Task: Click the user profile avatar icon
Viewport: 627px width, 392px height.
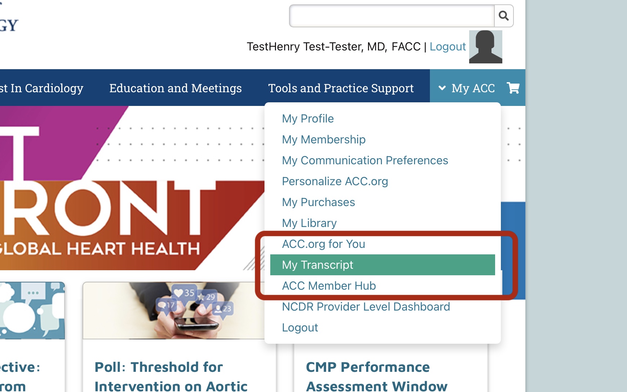Action: 485,47
